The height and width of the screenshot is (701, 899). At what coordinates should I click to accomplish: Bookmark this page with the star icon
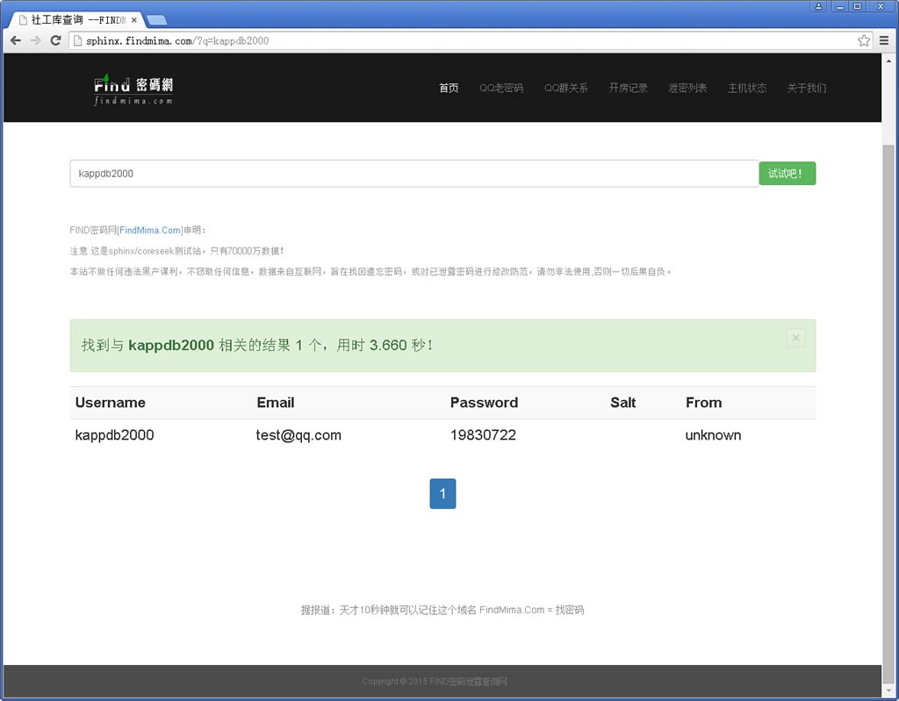point(864,40)
